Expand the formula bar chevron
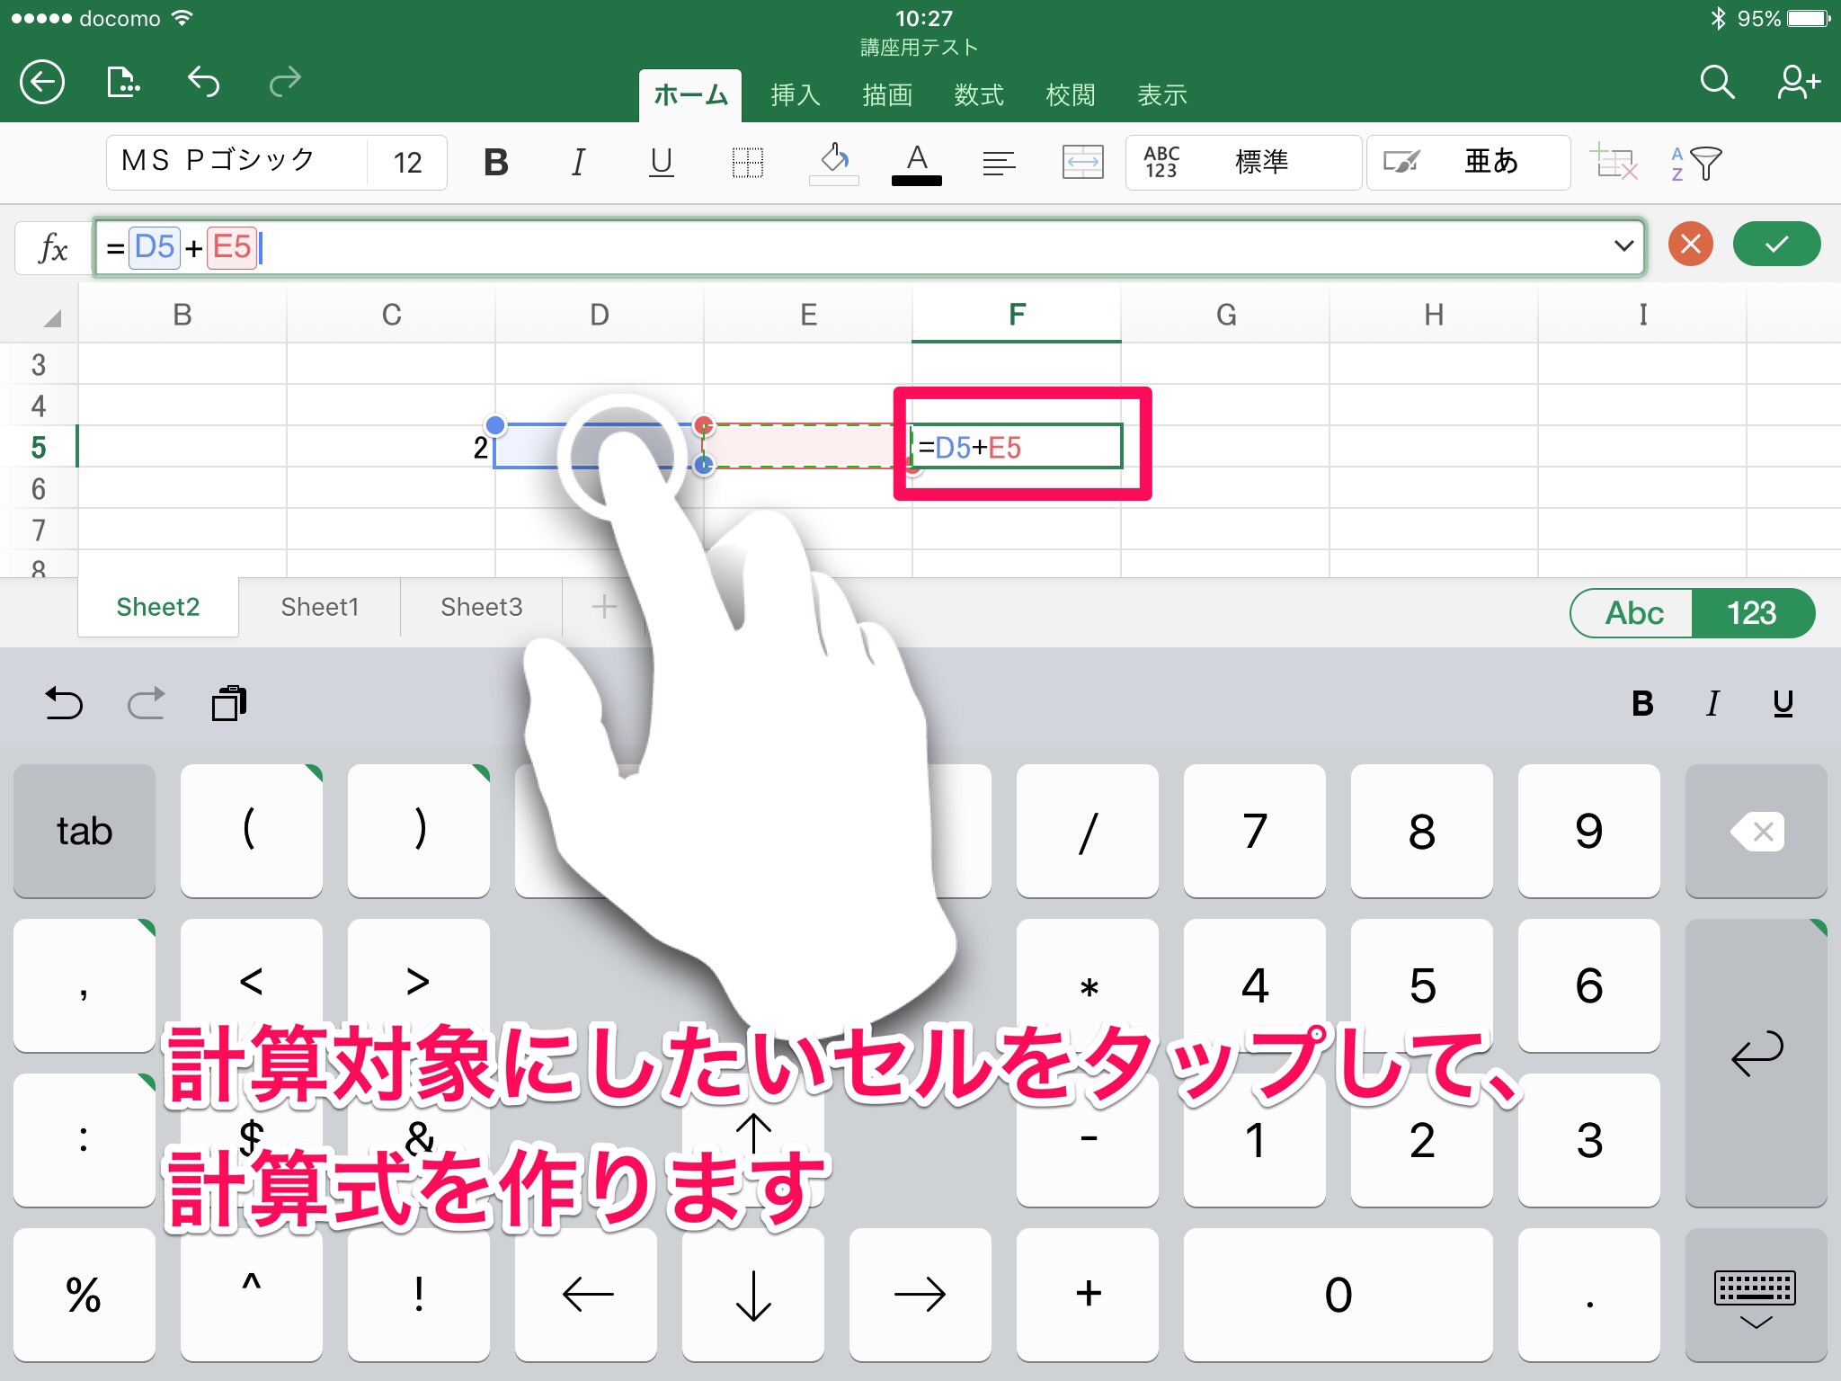1841x1381 pixels. pyautogui.click(x=1623, y=245)
